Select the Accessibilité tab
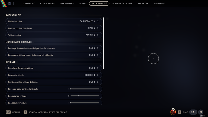208x117 pixels. (99, 4)
